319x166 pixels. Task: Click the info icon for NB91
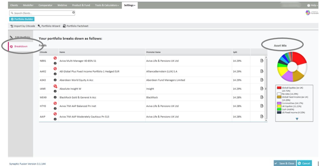[55, 63]
